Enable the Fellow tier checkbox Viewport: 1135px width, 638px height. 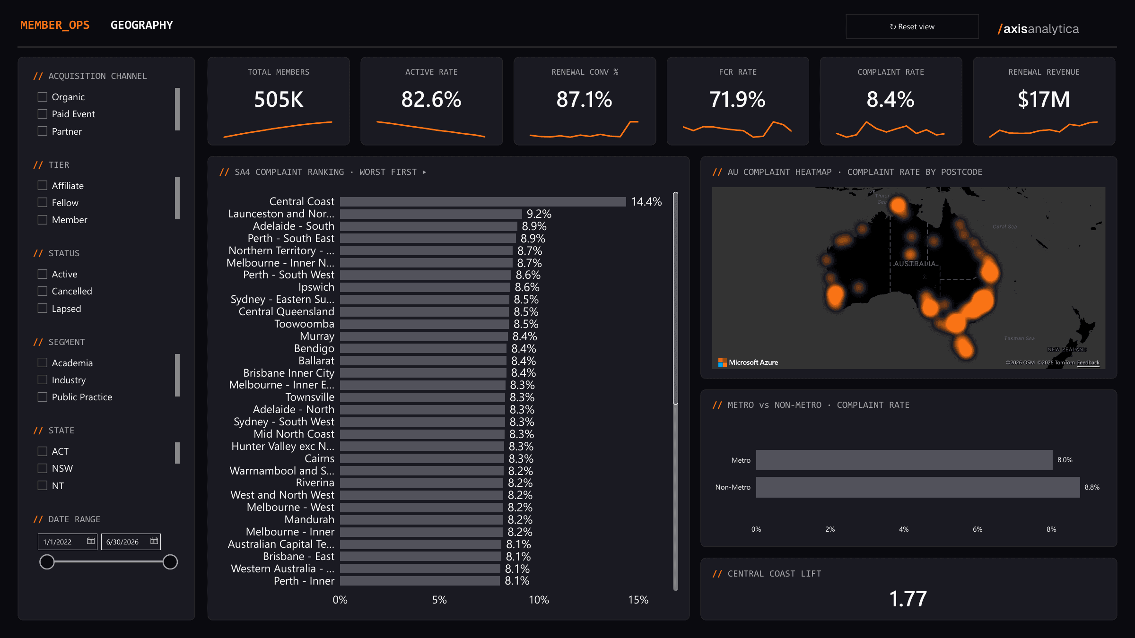tap(43, 203)
